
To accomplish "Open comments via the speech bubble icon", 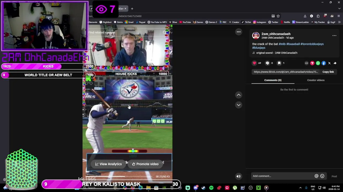I will 267,63.
